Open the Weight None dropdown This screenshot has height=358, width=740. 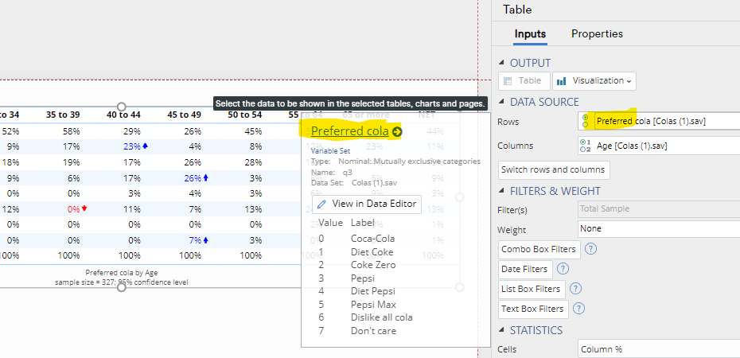click(x=659, y=229)
